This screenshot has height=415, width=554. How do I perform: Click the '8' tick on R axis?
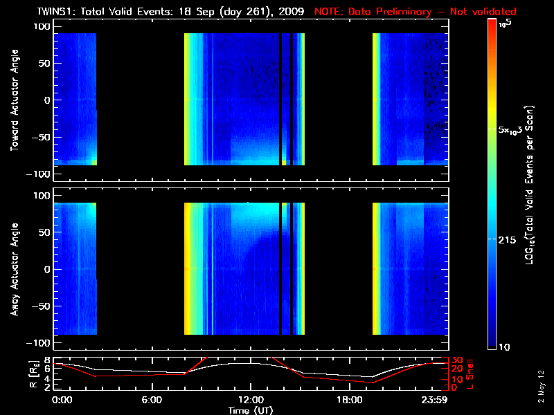point(46,360)
